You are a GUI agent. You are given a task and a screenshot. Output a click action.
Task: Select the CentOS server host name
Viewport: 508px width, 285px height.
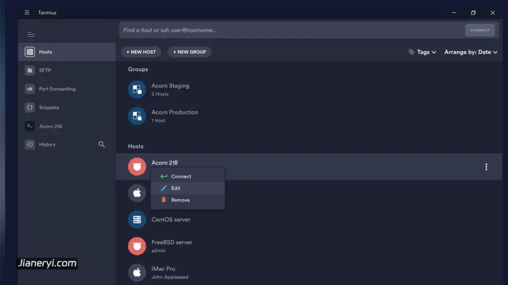pyautogui.click(x=171, y=220)
